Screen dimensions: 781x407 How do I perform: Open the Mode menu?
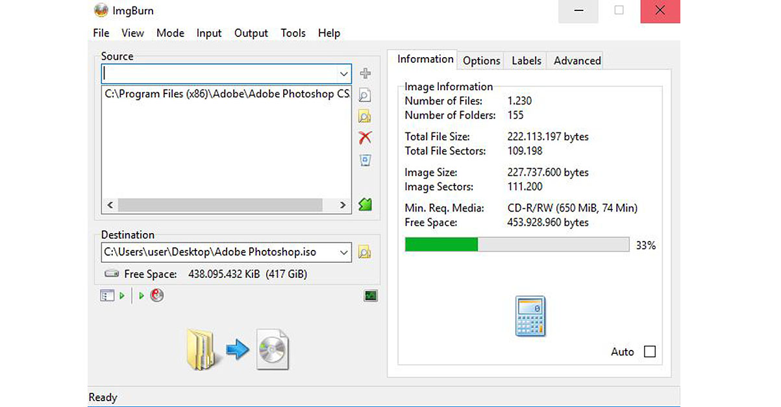point(169,33)
